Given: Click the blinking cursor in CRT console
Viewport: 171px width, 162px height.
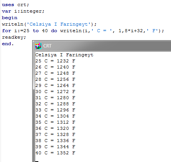Looking at the screenshot, I should (37, 162).
